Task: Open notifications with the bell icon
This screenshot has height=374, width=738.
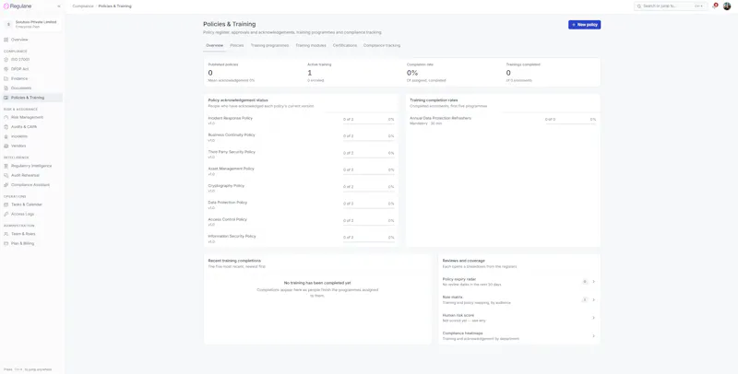Action: [x=714, y=6]
